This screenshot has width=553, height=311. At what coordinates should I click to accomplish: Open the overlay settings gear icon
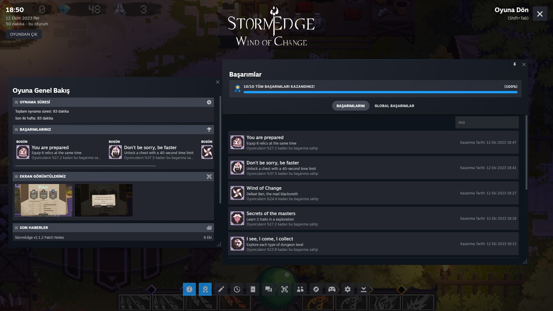click(348, 289)
